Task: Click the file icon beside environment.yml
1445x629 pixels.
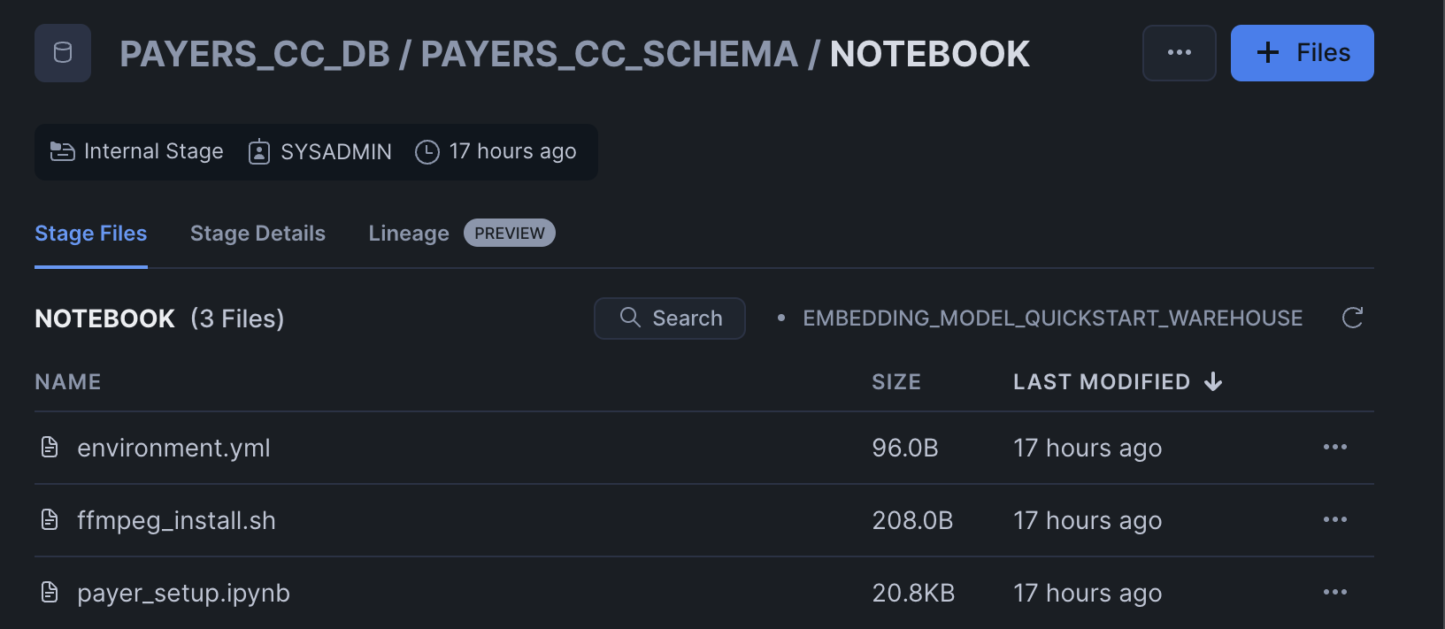Action: [x=49, y=448]
